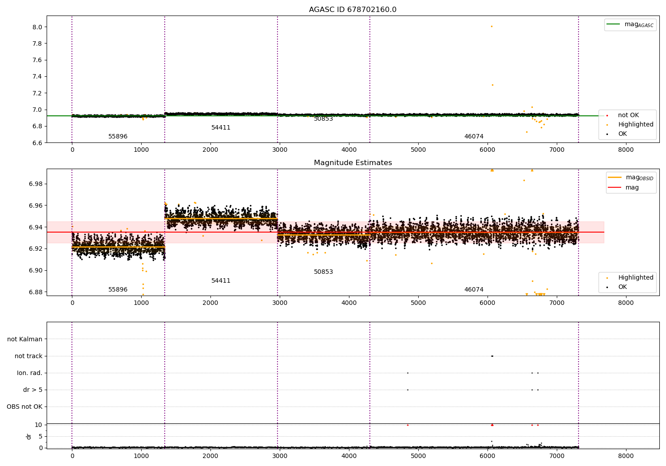This screenshot has height=466, width=666.
Task: Click the 10 tick on the dr axis
Action: point(38,425)
